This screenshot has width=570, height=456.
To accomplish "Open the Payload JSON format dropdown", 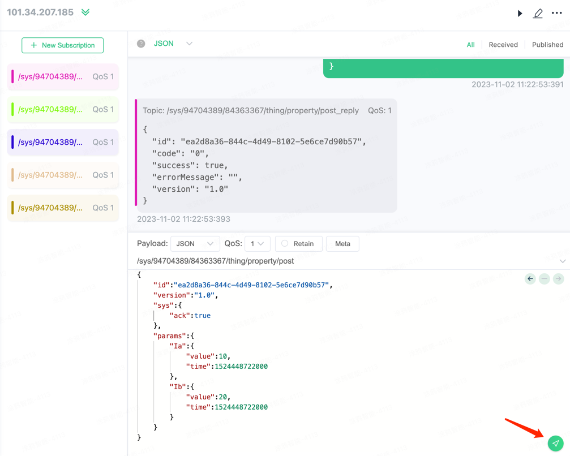I will click(195, 244).
